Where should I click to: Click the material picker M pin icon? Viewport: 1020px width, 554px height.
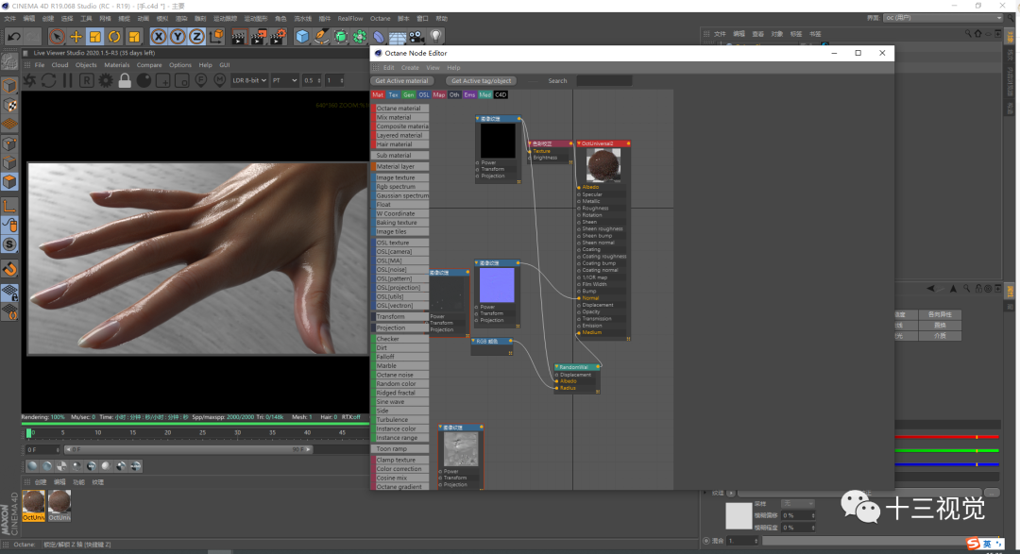pyautogui.click(x=220, y=80)
